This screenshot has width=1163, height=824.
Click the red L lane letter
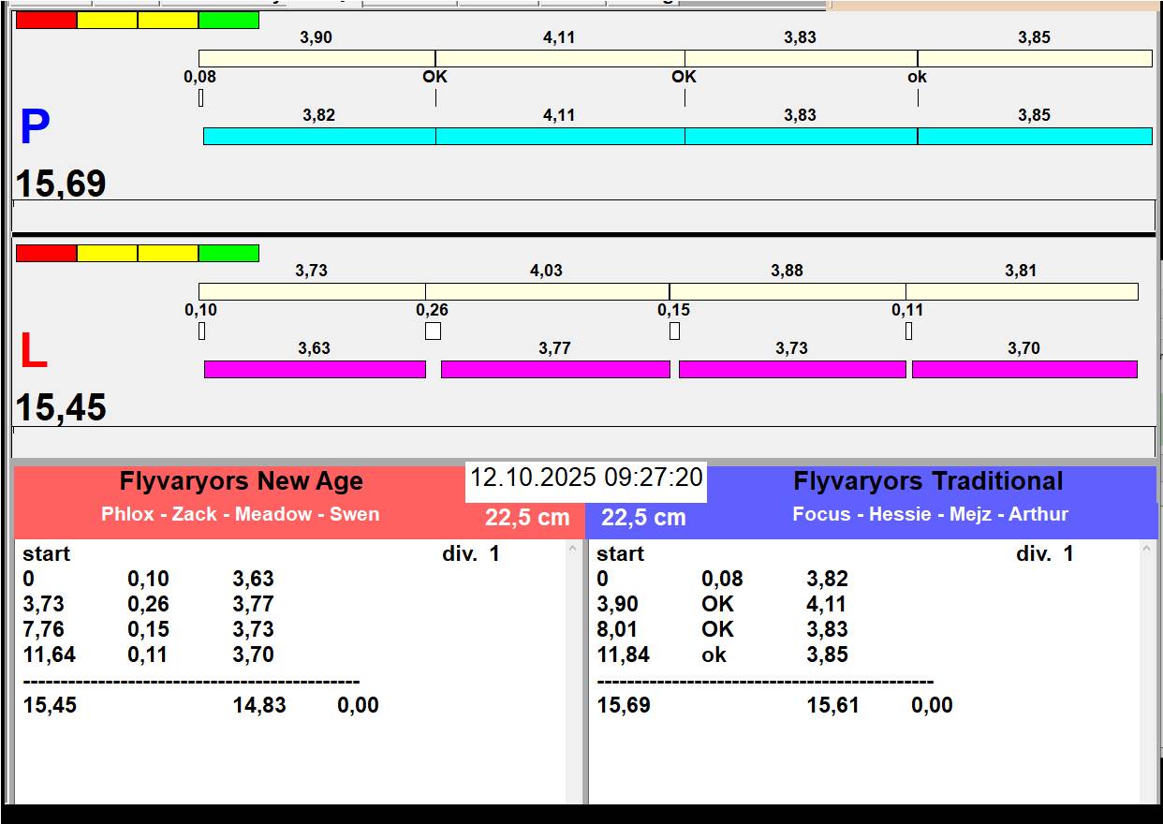point(33,352)
